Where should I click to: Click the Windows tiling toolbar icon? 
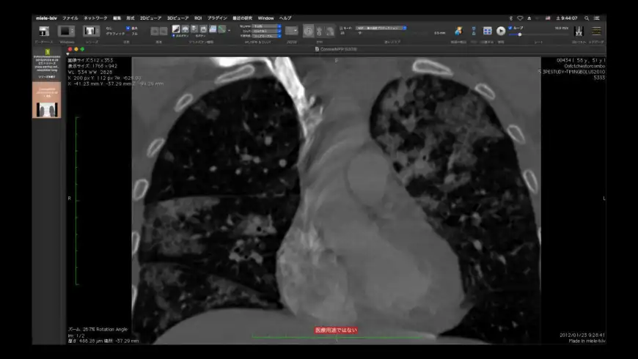coord(67,31)
